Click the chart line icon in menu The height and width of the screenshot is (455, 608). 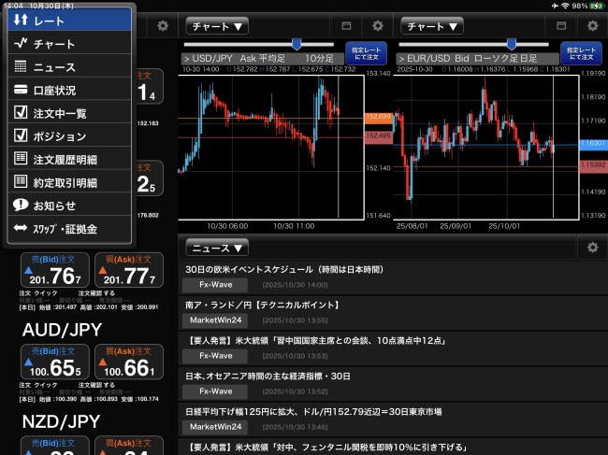[x=21, y=43]
